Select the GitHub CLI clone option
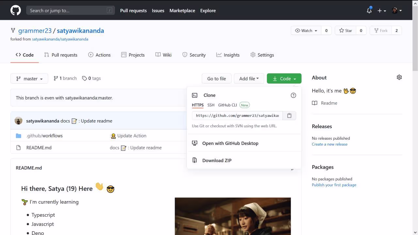 (x=228, y=105)
